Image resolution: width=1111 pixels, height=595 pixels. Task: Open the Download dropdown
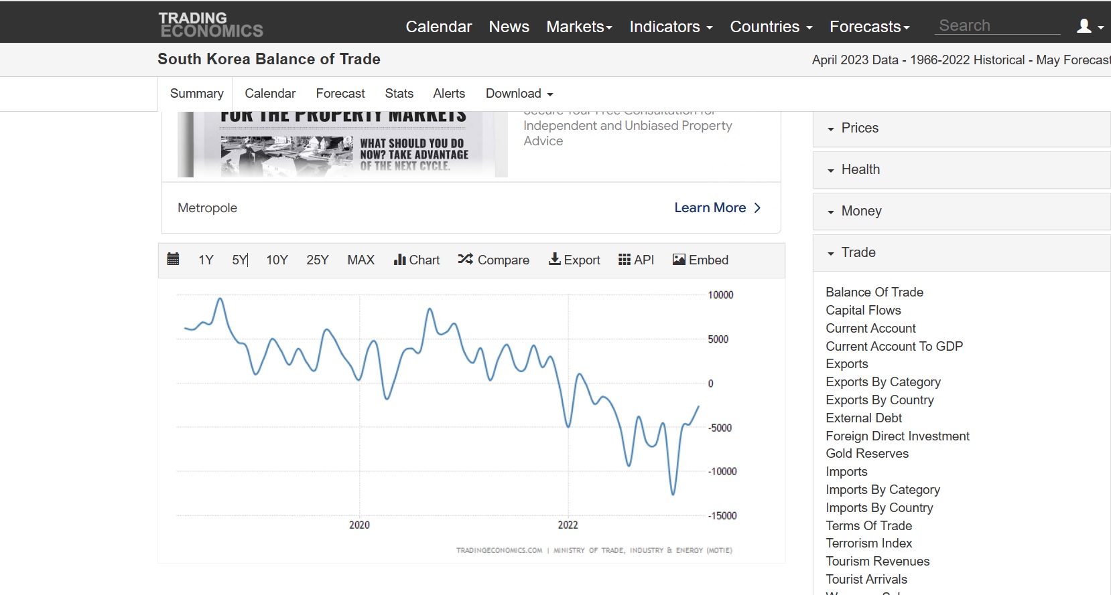point(519,94)
